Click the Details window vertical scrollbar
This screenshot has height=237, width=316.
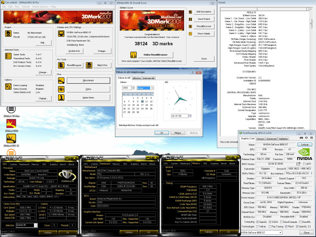[x=311, y=71]
